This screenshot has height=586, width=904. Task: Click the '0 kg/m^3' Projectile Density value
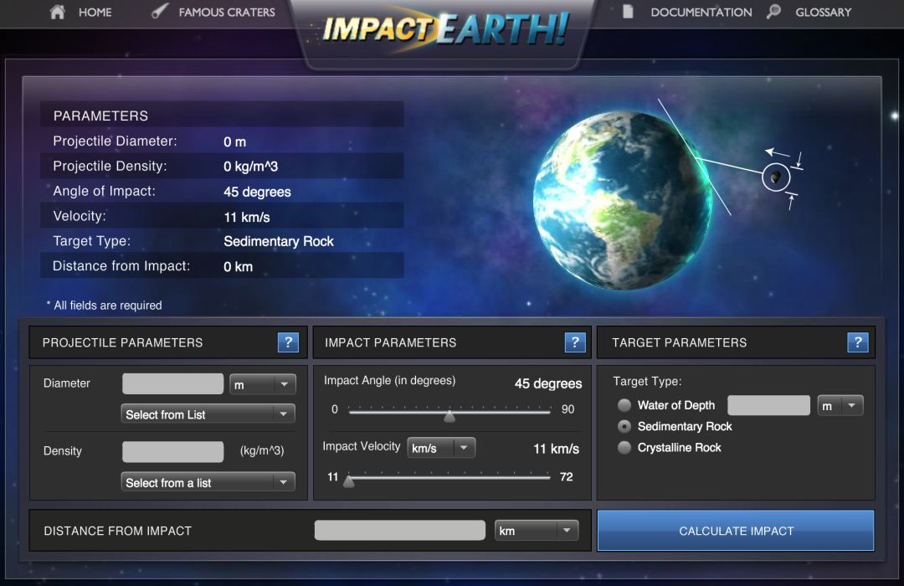(x=251, y=167)
